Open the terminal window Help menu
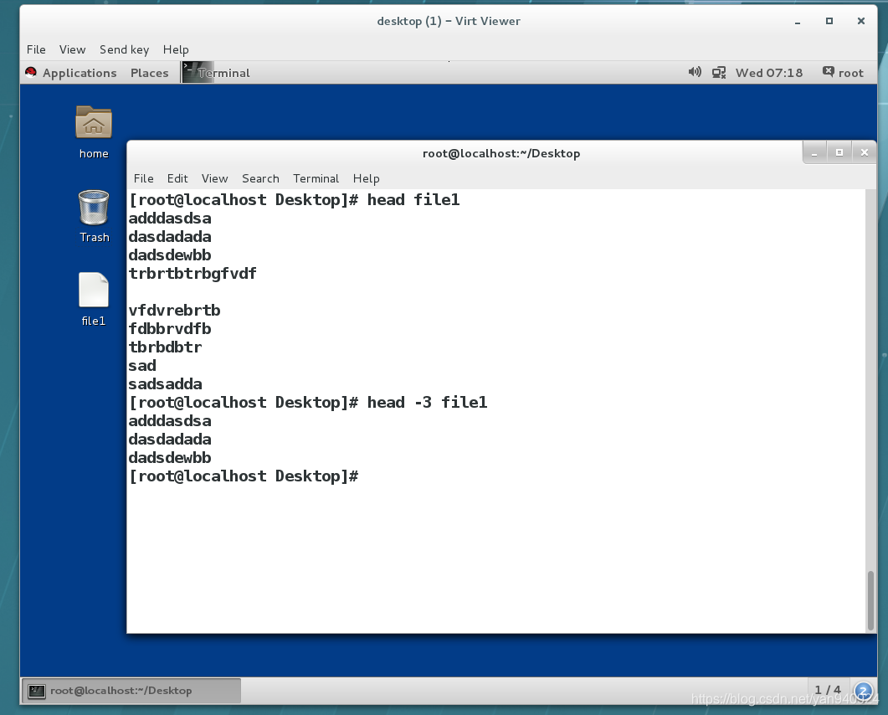888x715 pixels. point(366,178)
